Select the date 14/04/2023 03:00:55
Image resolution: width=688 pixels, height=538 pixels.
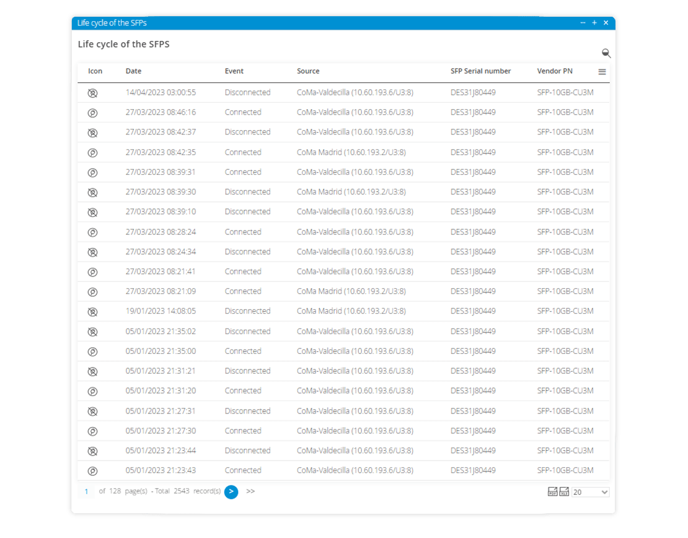click(161, 92)
